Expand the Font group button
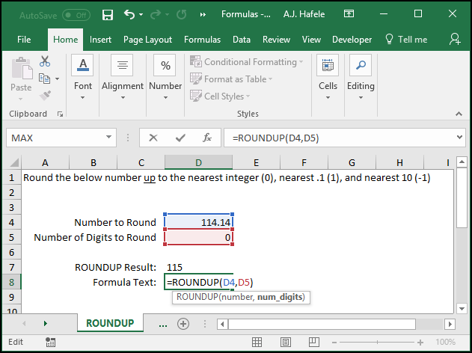472x353 pixels. (82, 79)
